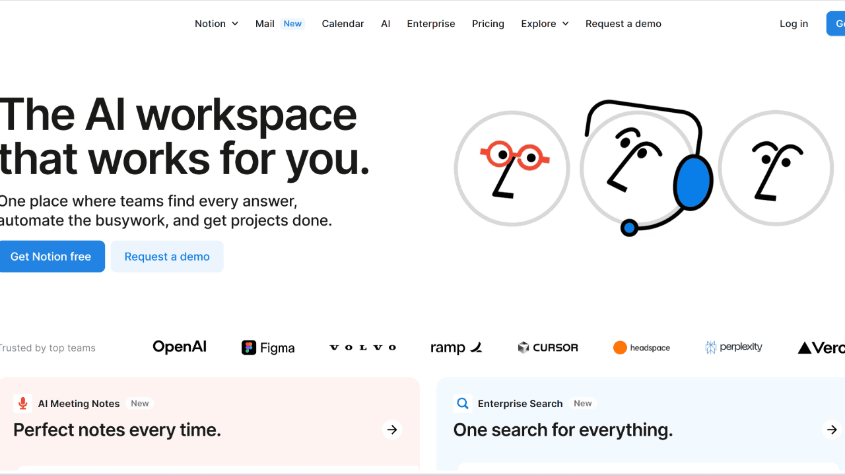Click the Figma logo

268,348
